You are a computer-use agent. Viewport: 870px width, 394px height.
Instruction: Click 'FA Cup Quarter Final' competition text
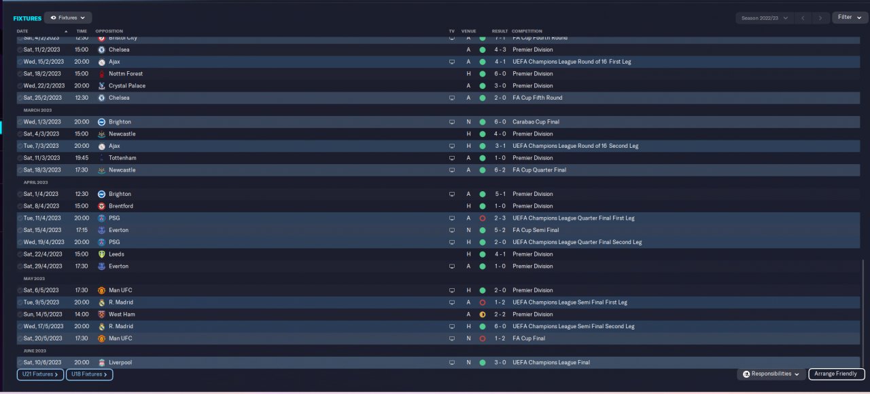point(539,170)
